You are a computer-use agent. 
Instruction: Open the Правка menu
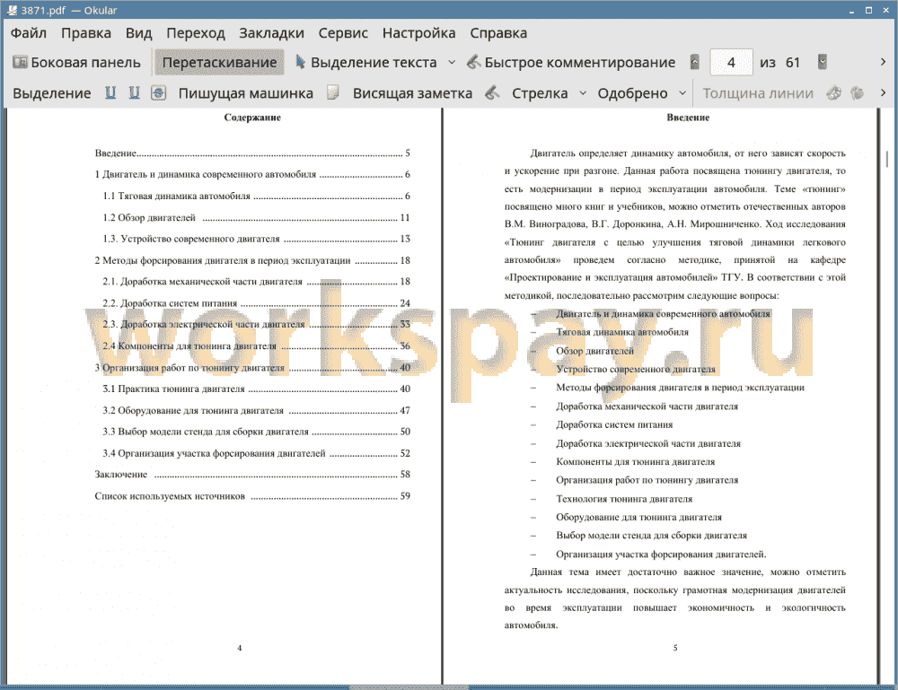click(86, 33)
